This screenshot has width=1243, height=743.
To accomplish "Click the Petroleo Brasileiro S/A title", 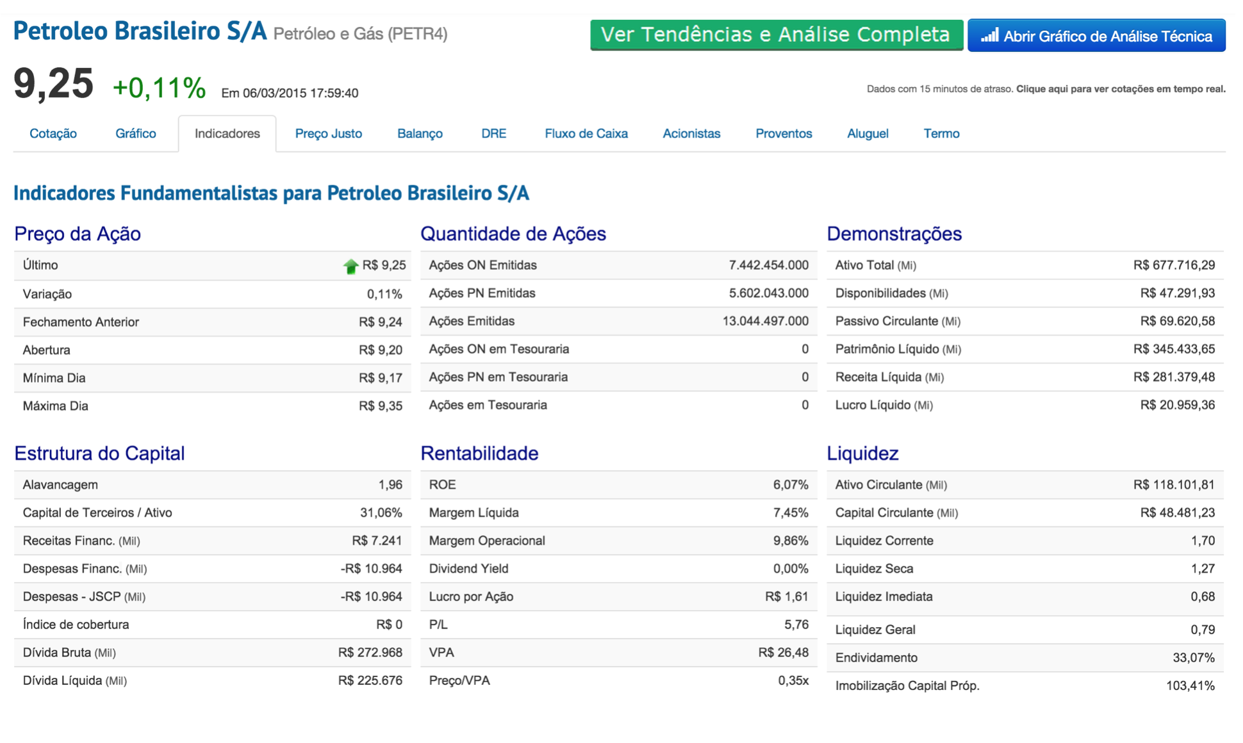I will [x=140, y=31].
